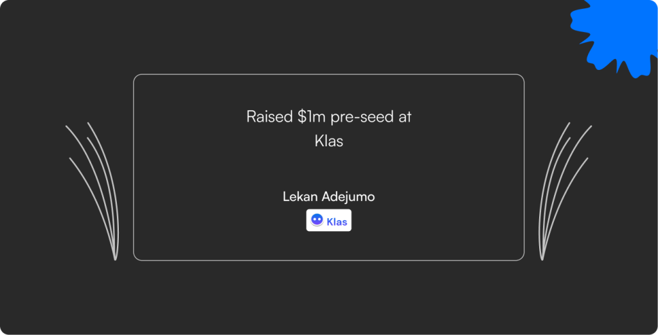Click the first name "Lekan"
Screen dimensions: 658x335
pos(300,196)
